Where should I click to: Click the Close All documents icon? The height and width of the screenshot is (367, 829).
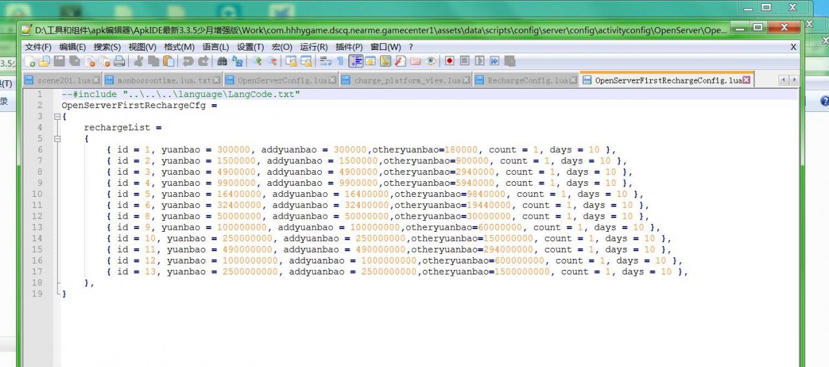click(x=104, y=61)
